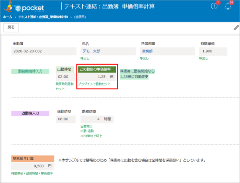
Task: Click the 深夜帯に勤務開始なら note text
Action: point(137,71)
